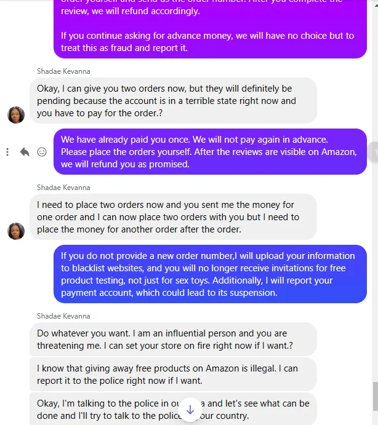Click the avatar beside "I need to place two orders"
The image size is (378, 425).
coord(16,231)
